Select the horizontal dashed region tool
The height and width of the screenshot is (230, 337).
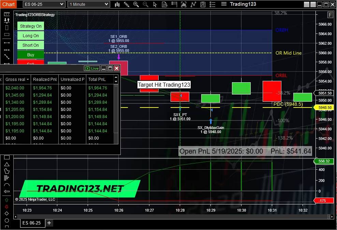7,34
